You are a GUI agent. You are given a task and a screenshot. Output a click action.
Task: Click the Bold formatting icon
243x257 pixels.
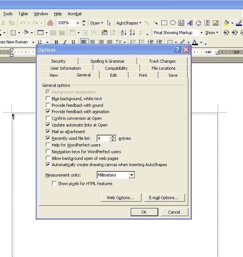click(x=56, y=42)
